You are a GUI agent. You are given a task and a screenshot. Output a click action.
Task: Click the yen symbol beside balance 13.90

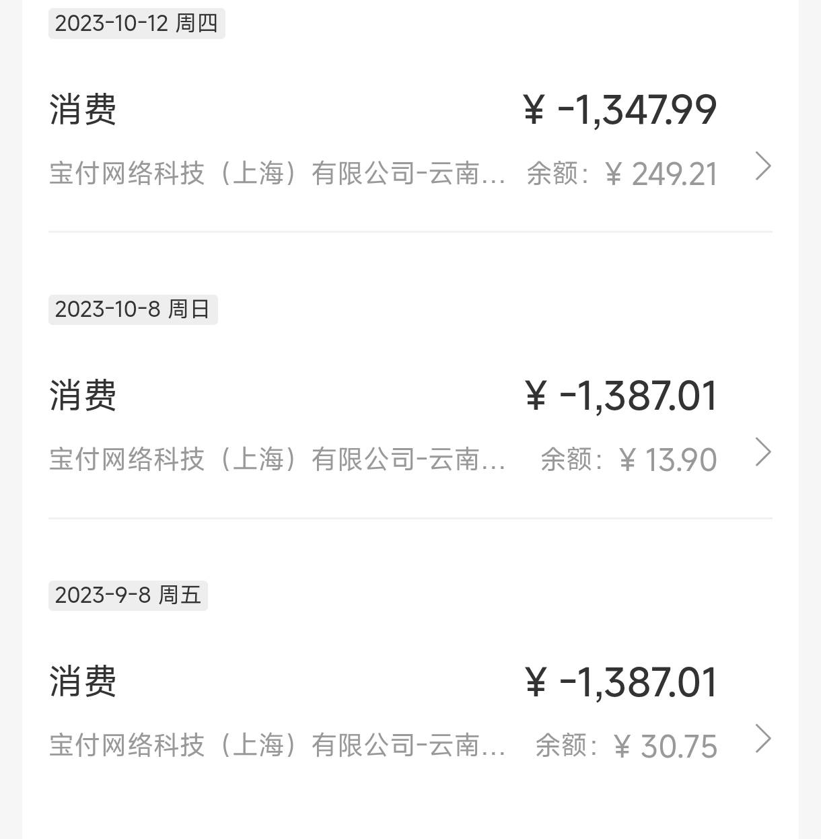[x=627, y=461]
